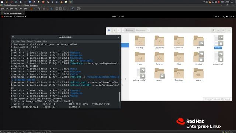Screen dimensions: 236x133
Task: Open the terminal File menu
Action: tap(13, 41)
